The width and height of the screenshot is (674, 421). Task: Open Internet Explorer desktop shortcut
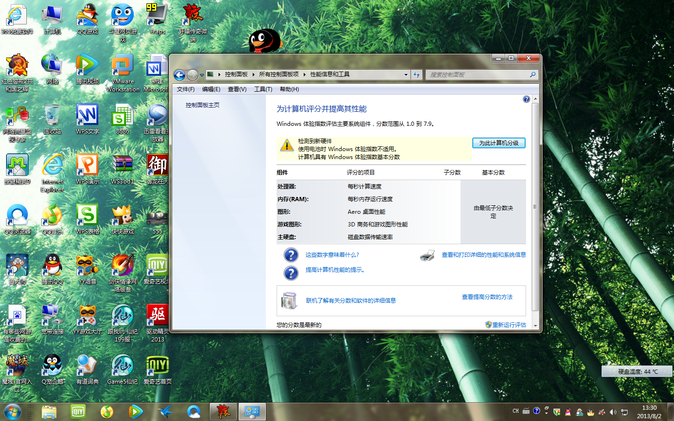52,173
